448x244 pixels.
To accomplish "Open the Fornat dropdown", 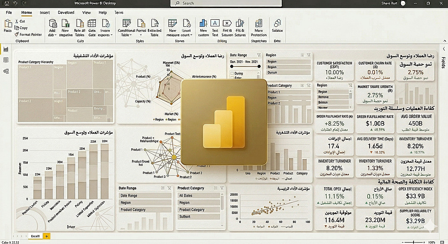I will pos(141,35).
